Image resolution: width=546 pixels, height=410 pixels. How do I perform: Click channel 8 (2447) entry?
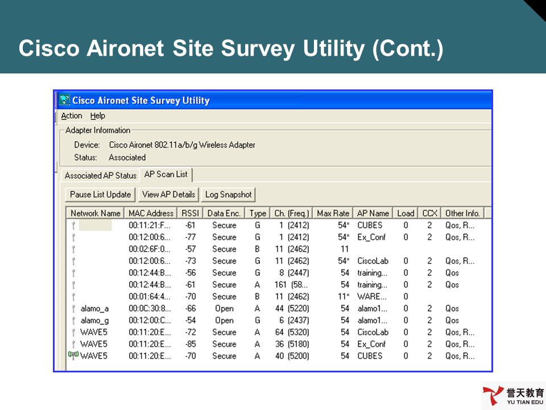click(x=294, y=273)
